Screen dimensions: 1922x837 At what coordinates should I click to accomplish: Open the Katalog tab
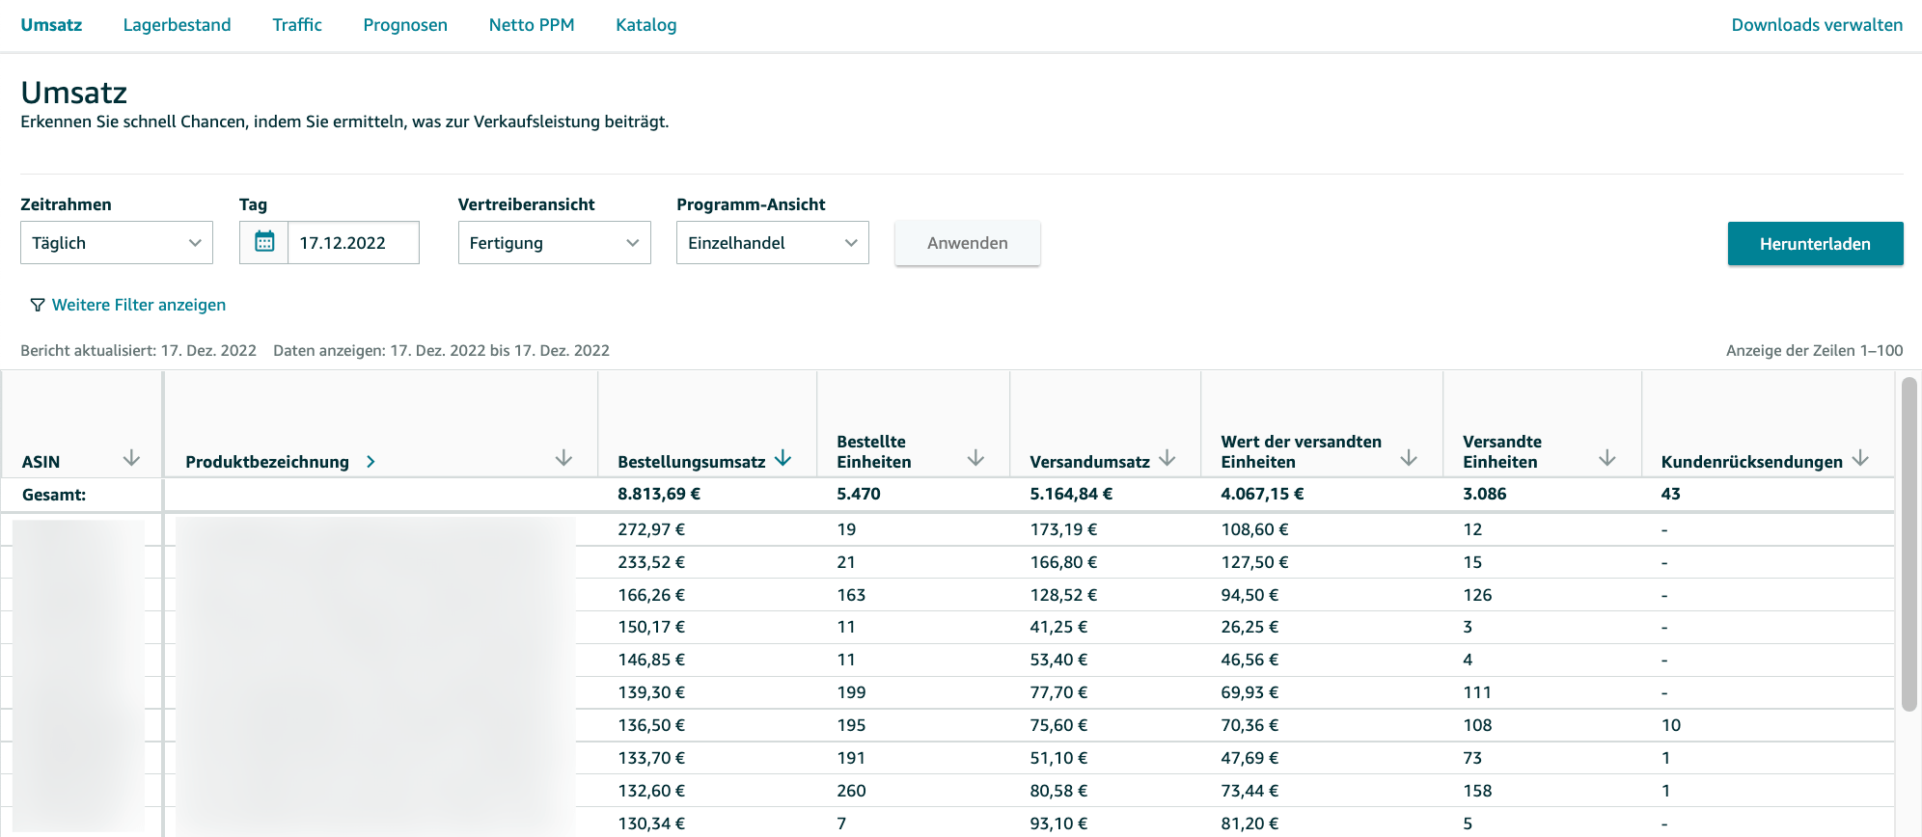646,25
